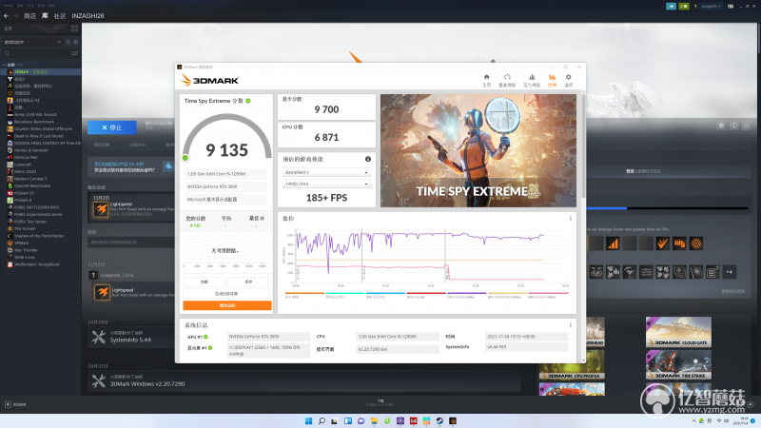Open the system info panel three-dot menu

coord(570,324)
